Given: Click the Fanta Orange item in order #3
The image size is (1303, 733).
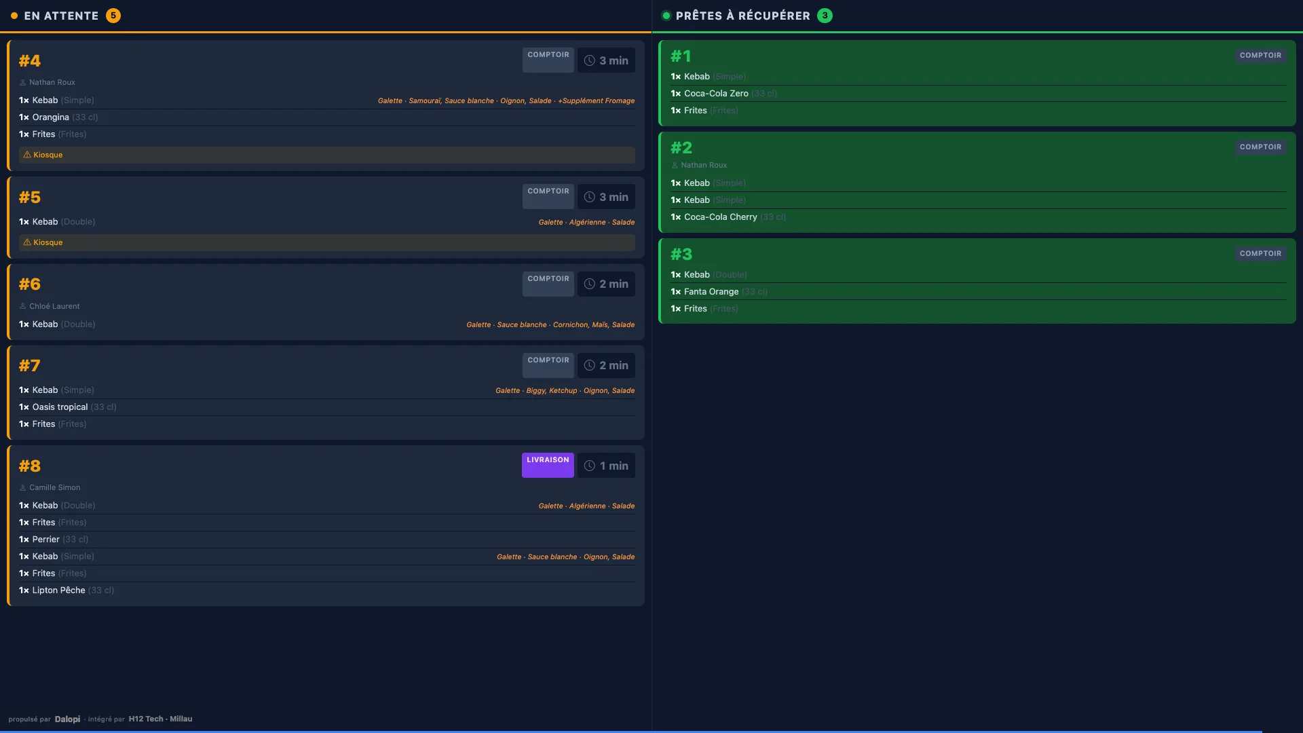Looking at the screenshot, I should coord(979,292).
